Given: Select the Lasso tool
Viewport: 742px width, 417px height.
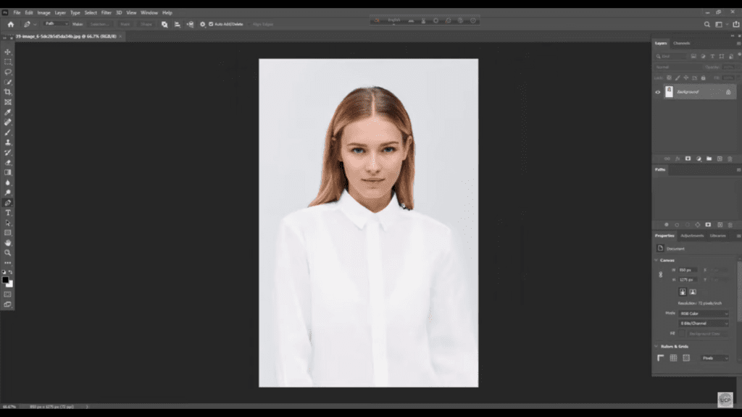Looking at the screenshot, I should pos(8,72).
